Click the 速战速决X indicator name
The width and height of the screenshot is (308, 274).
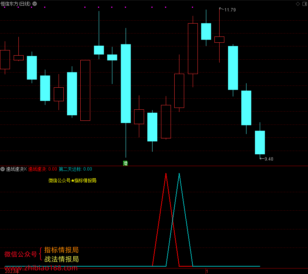tap(16, 169)
